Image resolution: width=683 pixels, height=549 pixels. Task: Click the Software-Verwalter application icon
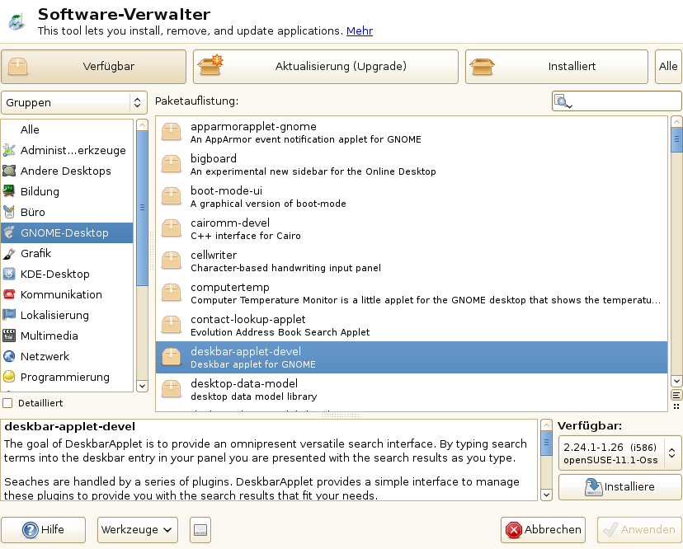pos(17,21)
